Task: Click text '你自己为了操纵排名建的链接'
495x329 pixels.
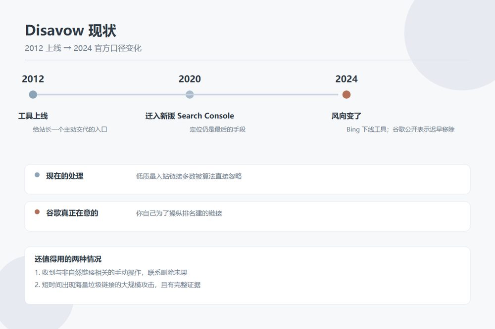Action: point(179,213)
